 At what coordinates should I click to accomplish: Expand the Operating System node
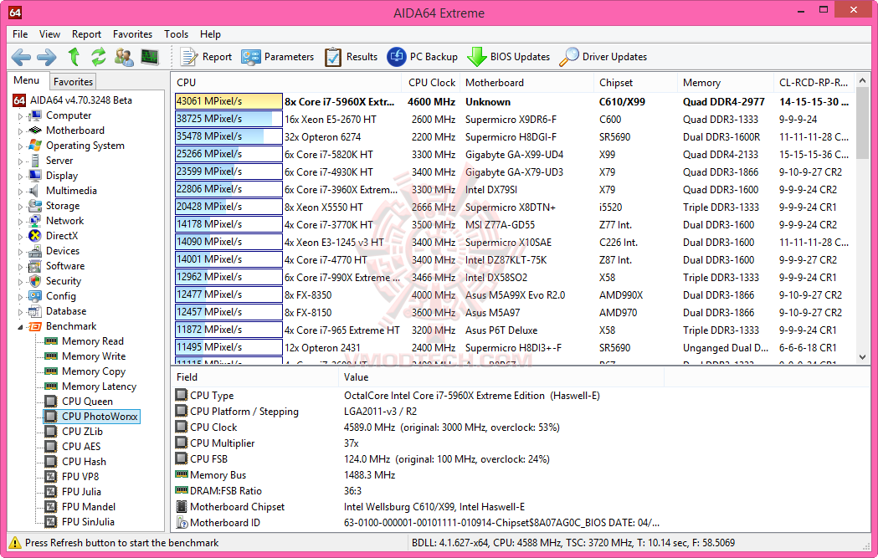[x=21, y=146]
